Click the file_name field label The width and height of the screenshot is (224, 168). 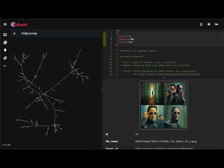112,141
